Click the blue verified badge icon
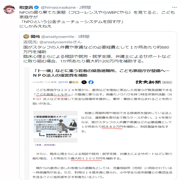Screen dimensions: 180x180 pos(37,7)
